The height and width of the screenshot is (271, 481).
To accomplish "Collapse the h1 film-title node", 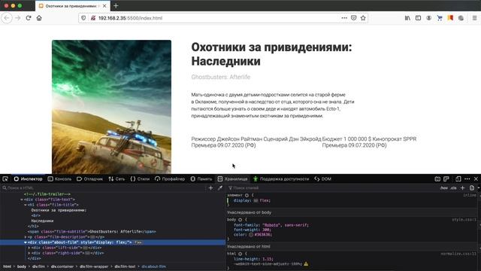I will point(26,205).
